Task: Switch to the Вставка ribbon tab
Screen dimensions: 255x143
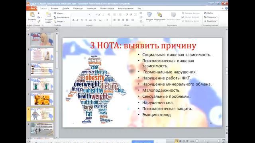Action: [x=55, y=8]
